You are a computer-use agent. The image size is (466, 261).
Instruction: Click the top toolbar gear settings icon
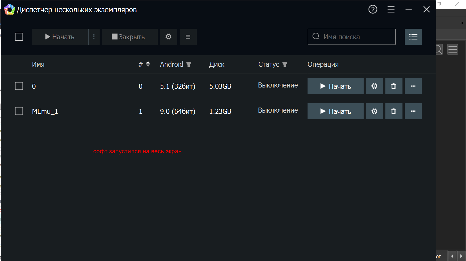[168, 37]
